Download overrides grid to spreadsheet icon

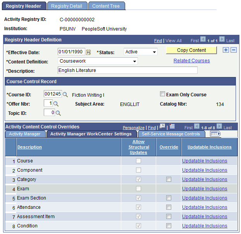tap(172, 126)
